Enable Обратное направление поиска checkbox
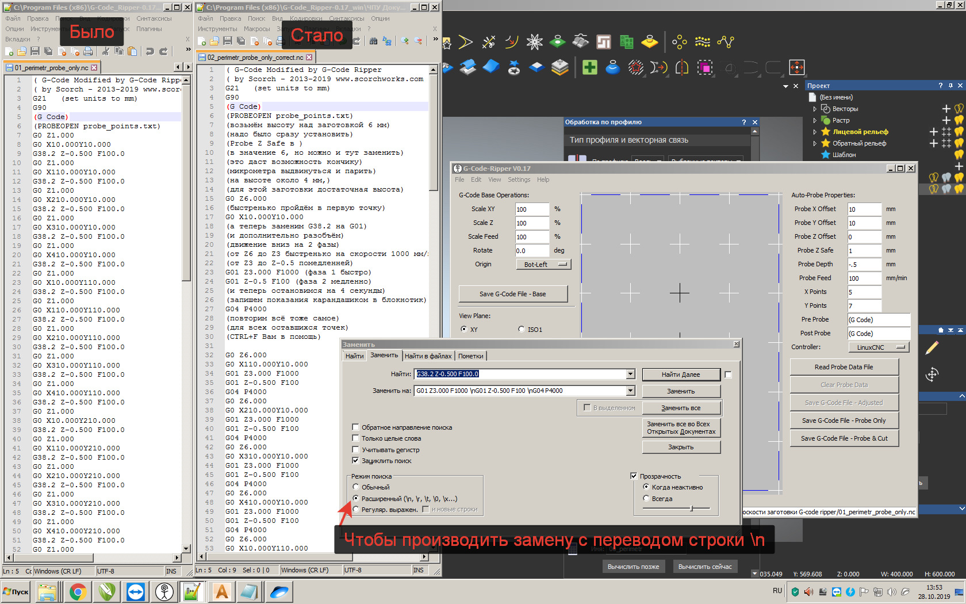Screen dimensions: 966x604 pyautogui.click(x=355, y=427)
